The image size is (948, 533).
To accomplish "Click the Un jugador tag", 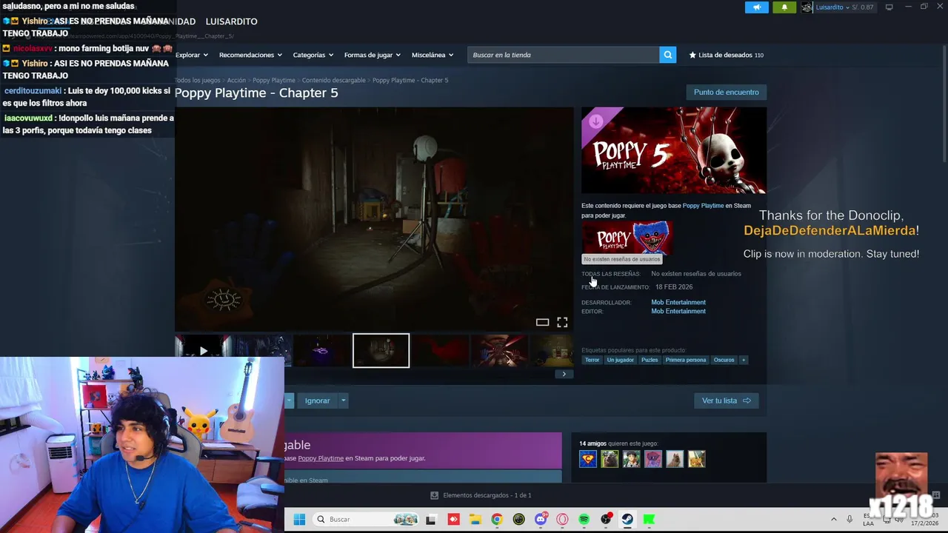I will pos(620,360).
